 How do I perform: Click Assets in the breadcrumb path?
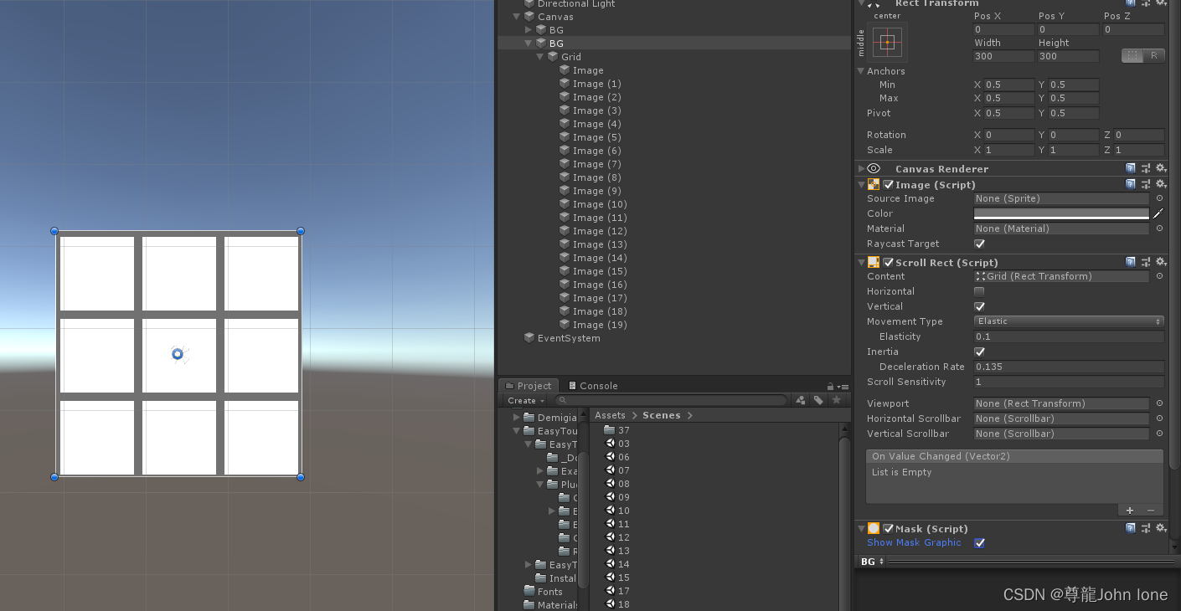(610, 415)
